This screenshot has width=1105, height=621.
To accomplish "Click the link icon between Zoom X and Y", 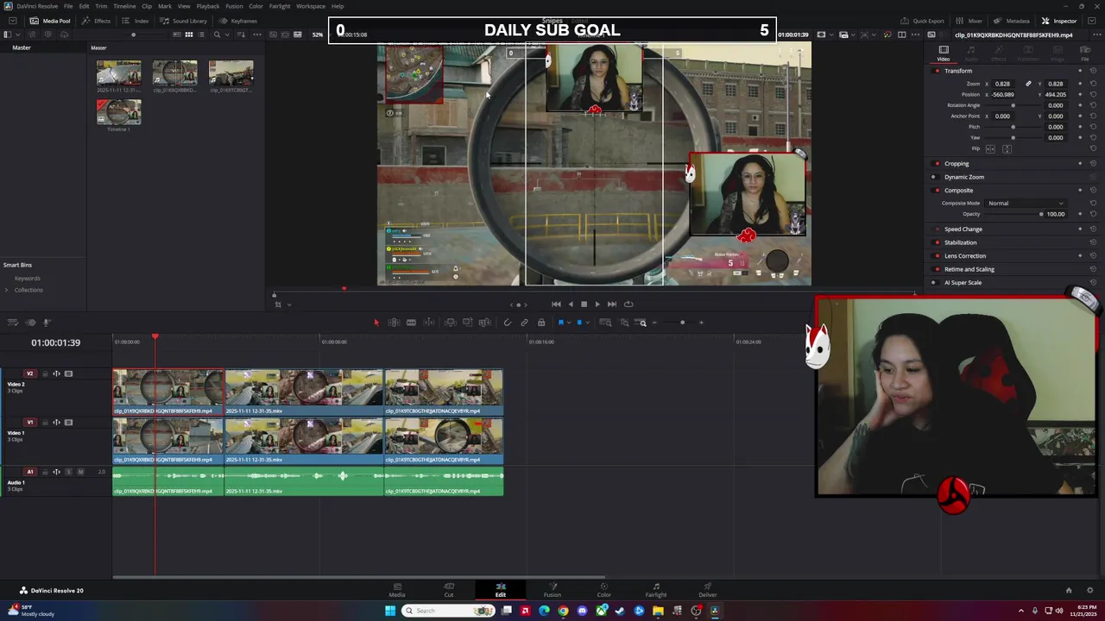I will pos(1028,84).
